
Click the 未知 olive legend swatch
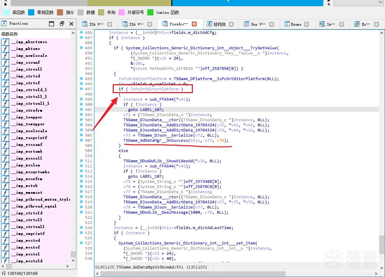coord(101,12)
